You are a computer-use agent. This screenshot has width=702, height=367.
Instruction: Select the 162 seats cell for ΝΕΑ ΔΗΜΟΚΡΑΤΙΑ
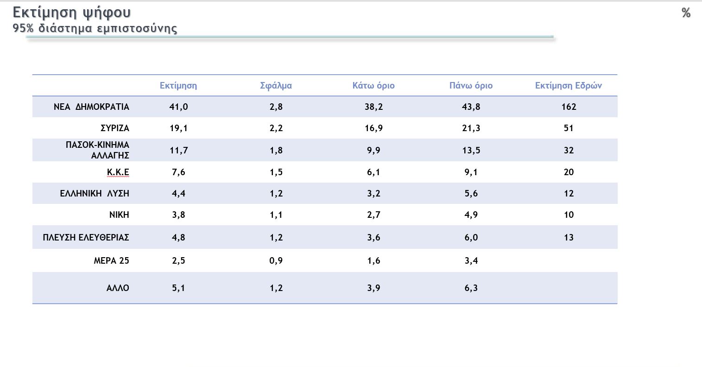tap(569, 107)
